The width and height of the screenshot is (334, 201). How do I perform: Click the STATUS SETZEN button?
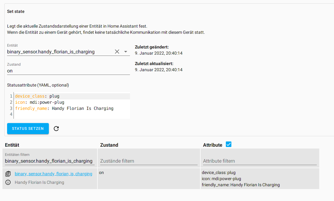(x=28, y=129)
